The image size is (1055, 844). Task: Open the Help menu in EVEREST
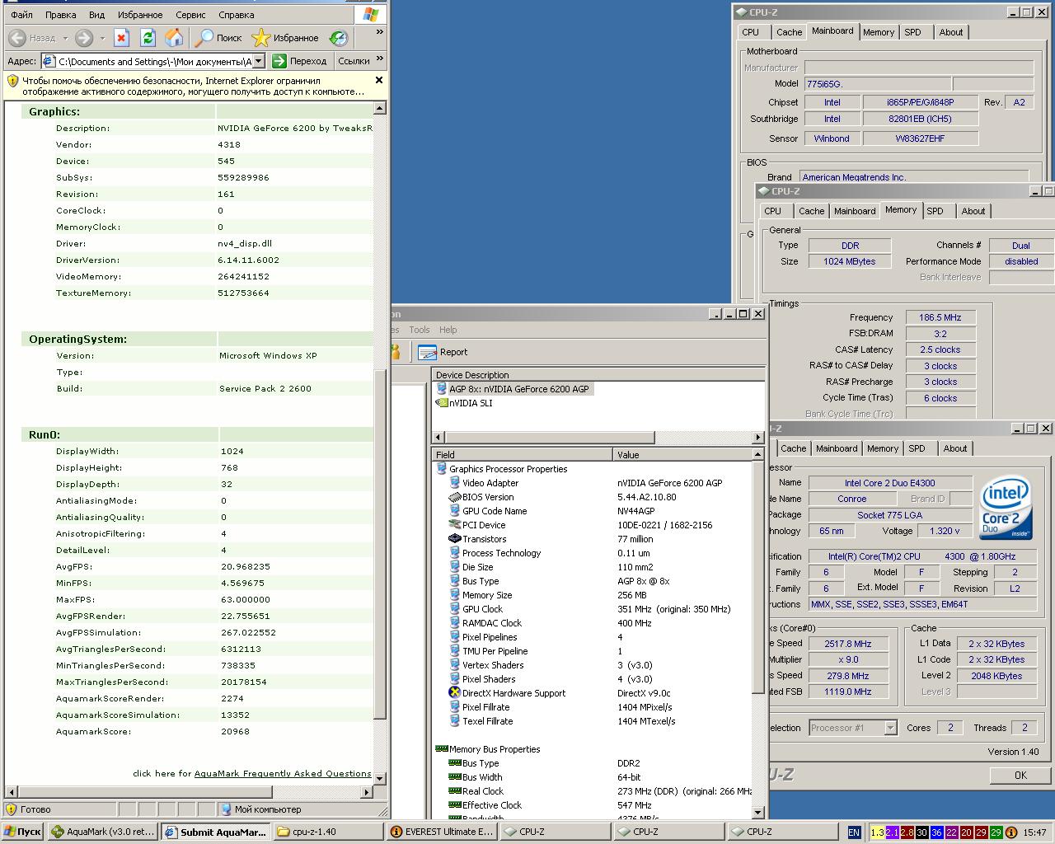(448, 330)
